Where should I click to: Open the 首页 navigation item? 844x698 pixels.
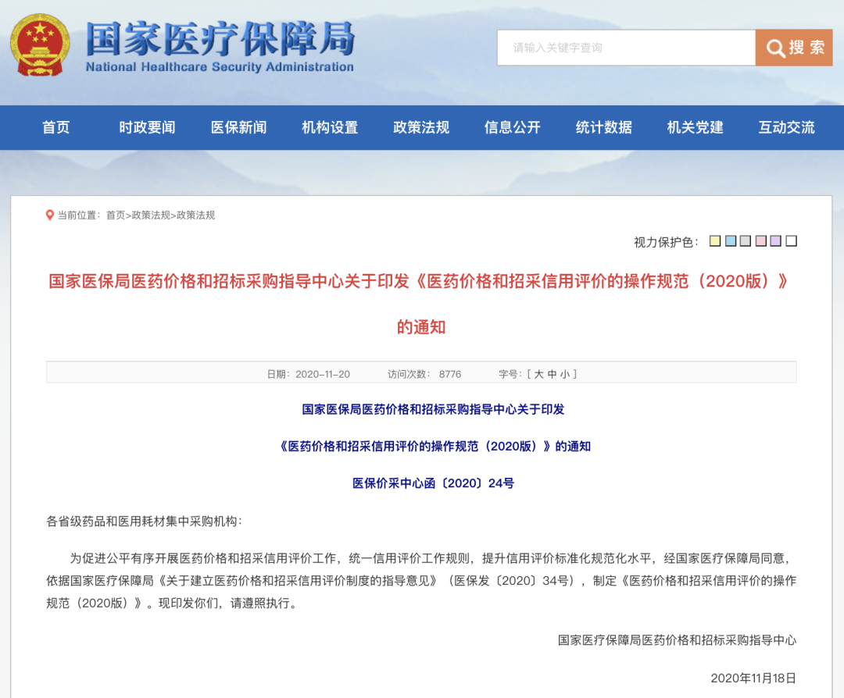[x=56, y=127]
